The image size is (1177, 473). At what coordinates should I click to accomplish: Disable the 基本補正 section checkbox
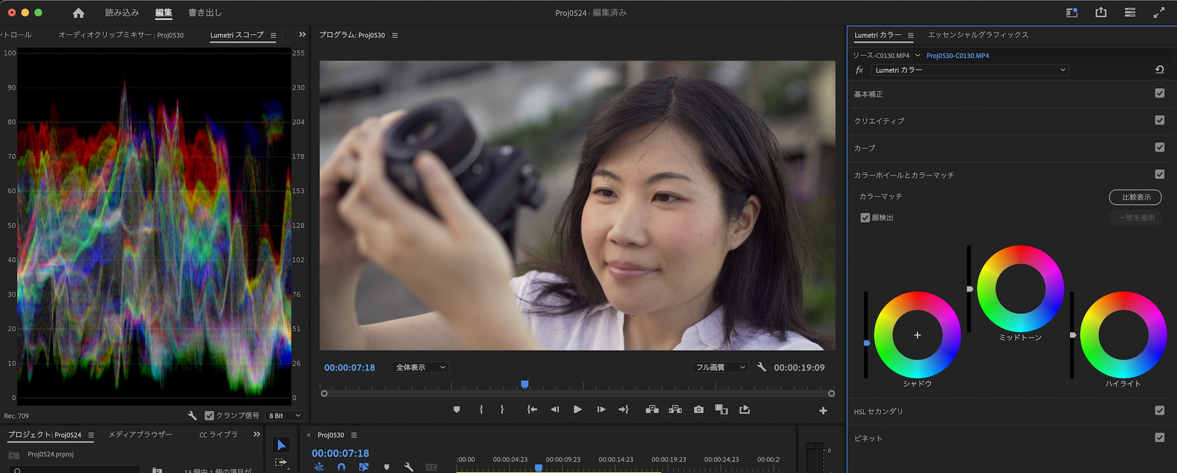(1159, 93)
